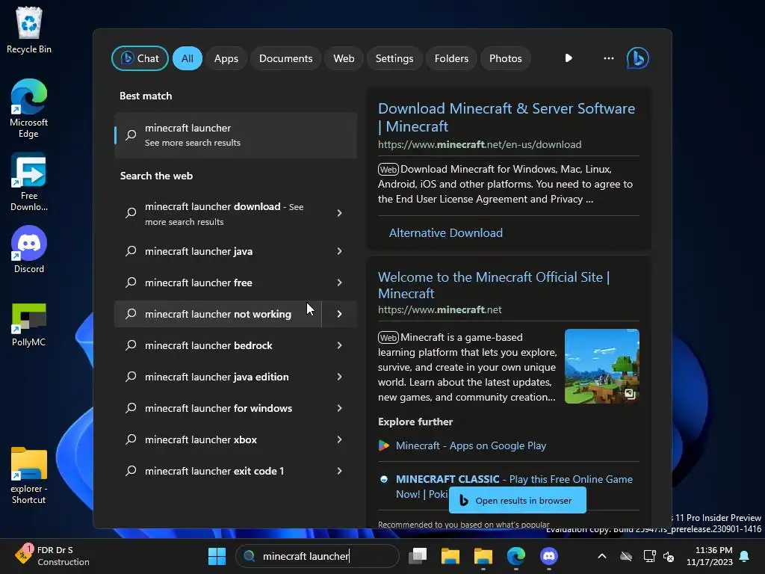Open the Recycle Bin desktop icon
Viewport: 765px width, 574px height.
(29, 30)
